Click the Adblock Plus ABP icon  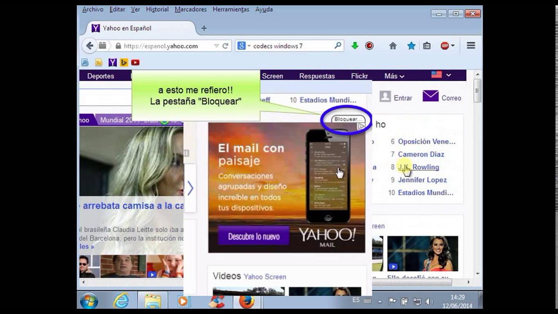[x=445, y=46]
